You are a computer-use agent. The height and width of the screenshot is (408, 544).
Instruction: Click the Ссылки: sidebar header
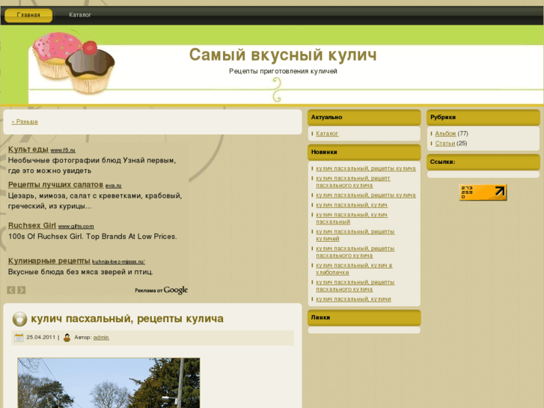tap(483, 162)
